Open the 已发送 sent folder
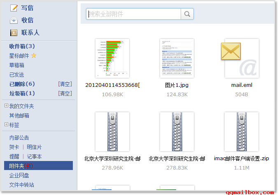 (17, 75)
